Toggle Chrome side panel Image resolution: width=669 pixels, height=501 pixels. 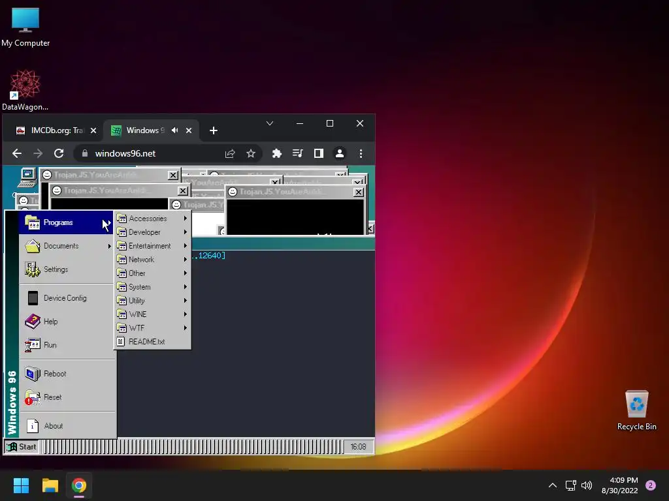click(x=319, y=153)
